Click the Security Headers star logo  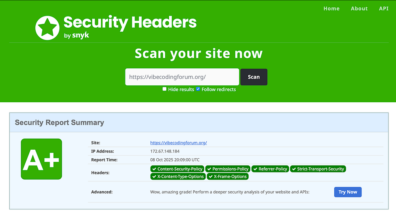tap(47, 28)
